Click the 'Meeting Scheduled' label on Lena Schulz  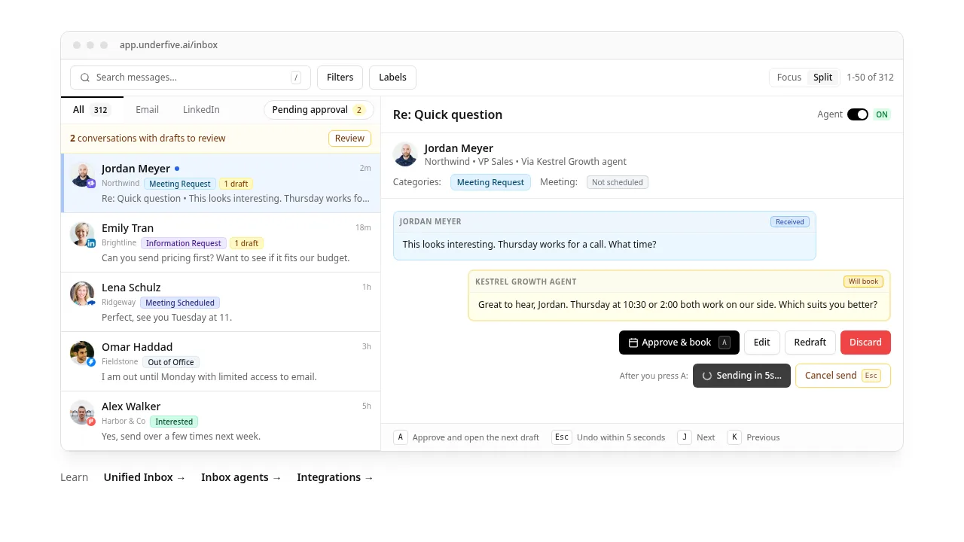pyautogui.click(x=180, y=303)
